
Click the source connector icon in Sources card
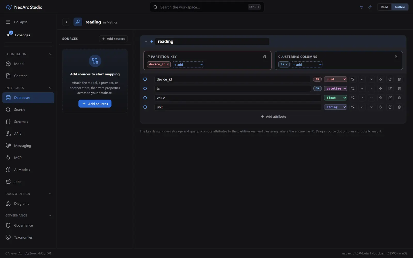click(95, 61)
